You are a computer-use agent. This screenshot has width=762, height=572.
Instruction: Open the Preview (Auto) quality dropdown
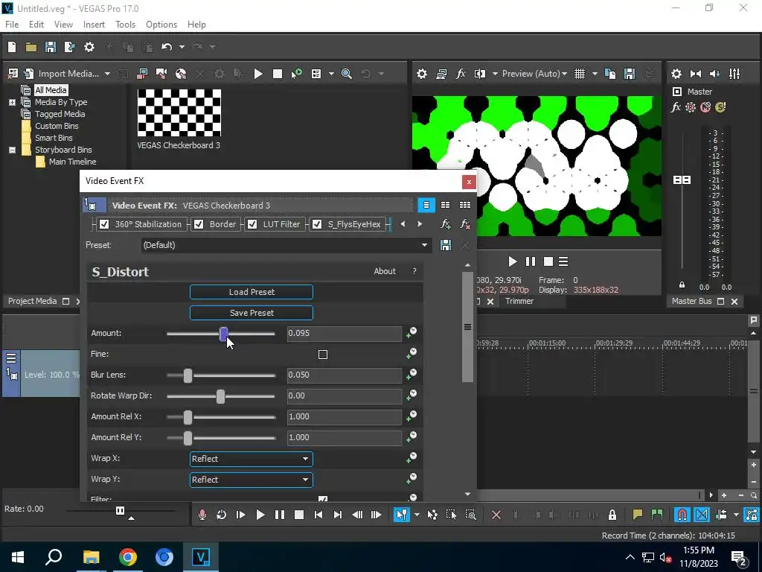pos(534,74)
